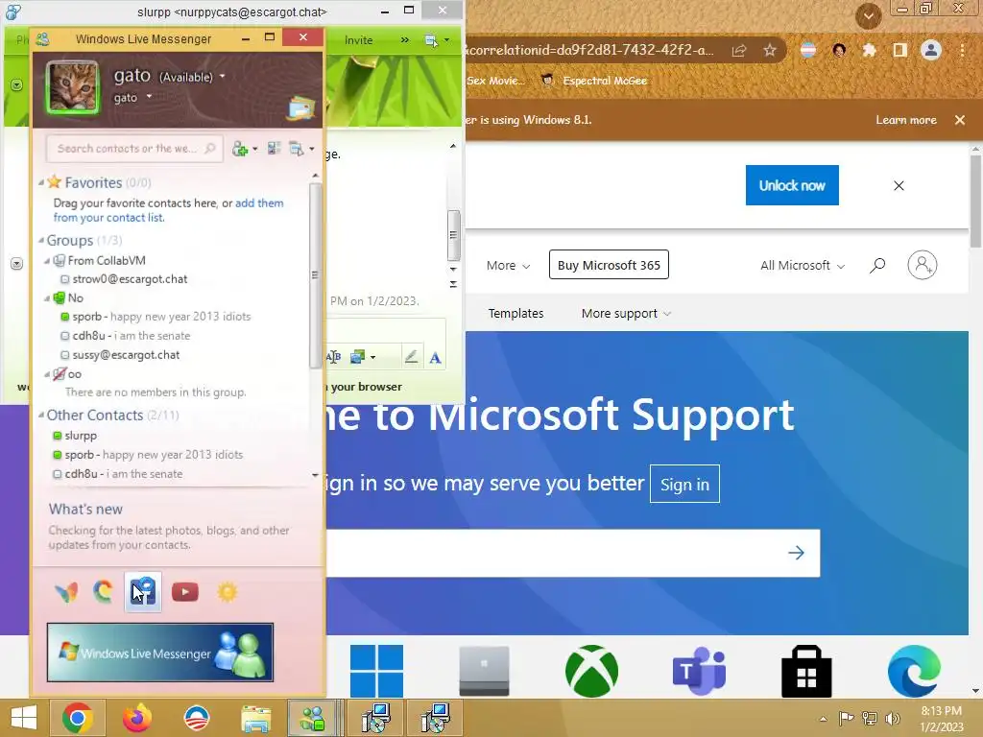The height and width of the screenshot is (737, 983).
Task: Click the MSN butterfly icon at Messenger bottom
Action: pyautogui.click(x=66, y=592)
